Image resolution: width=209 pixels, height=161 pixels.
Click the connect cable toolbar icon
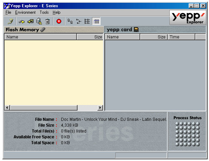[x=11, y=21]
